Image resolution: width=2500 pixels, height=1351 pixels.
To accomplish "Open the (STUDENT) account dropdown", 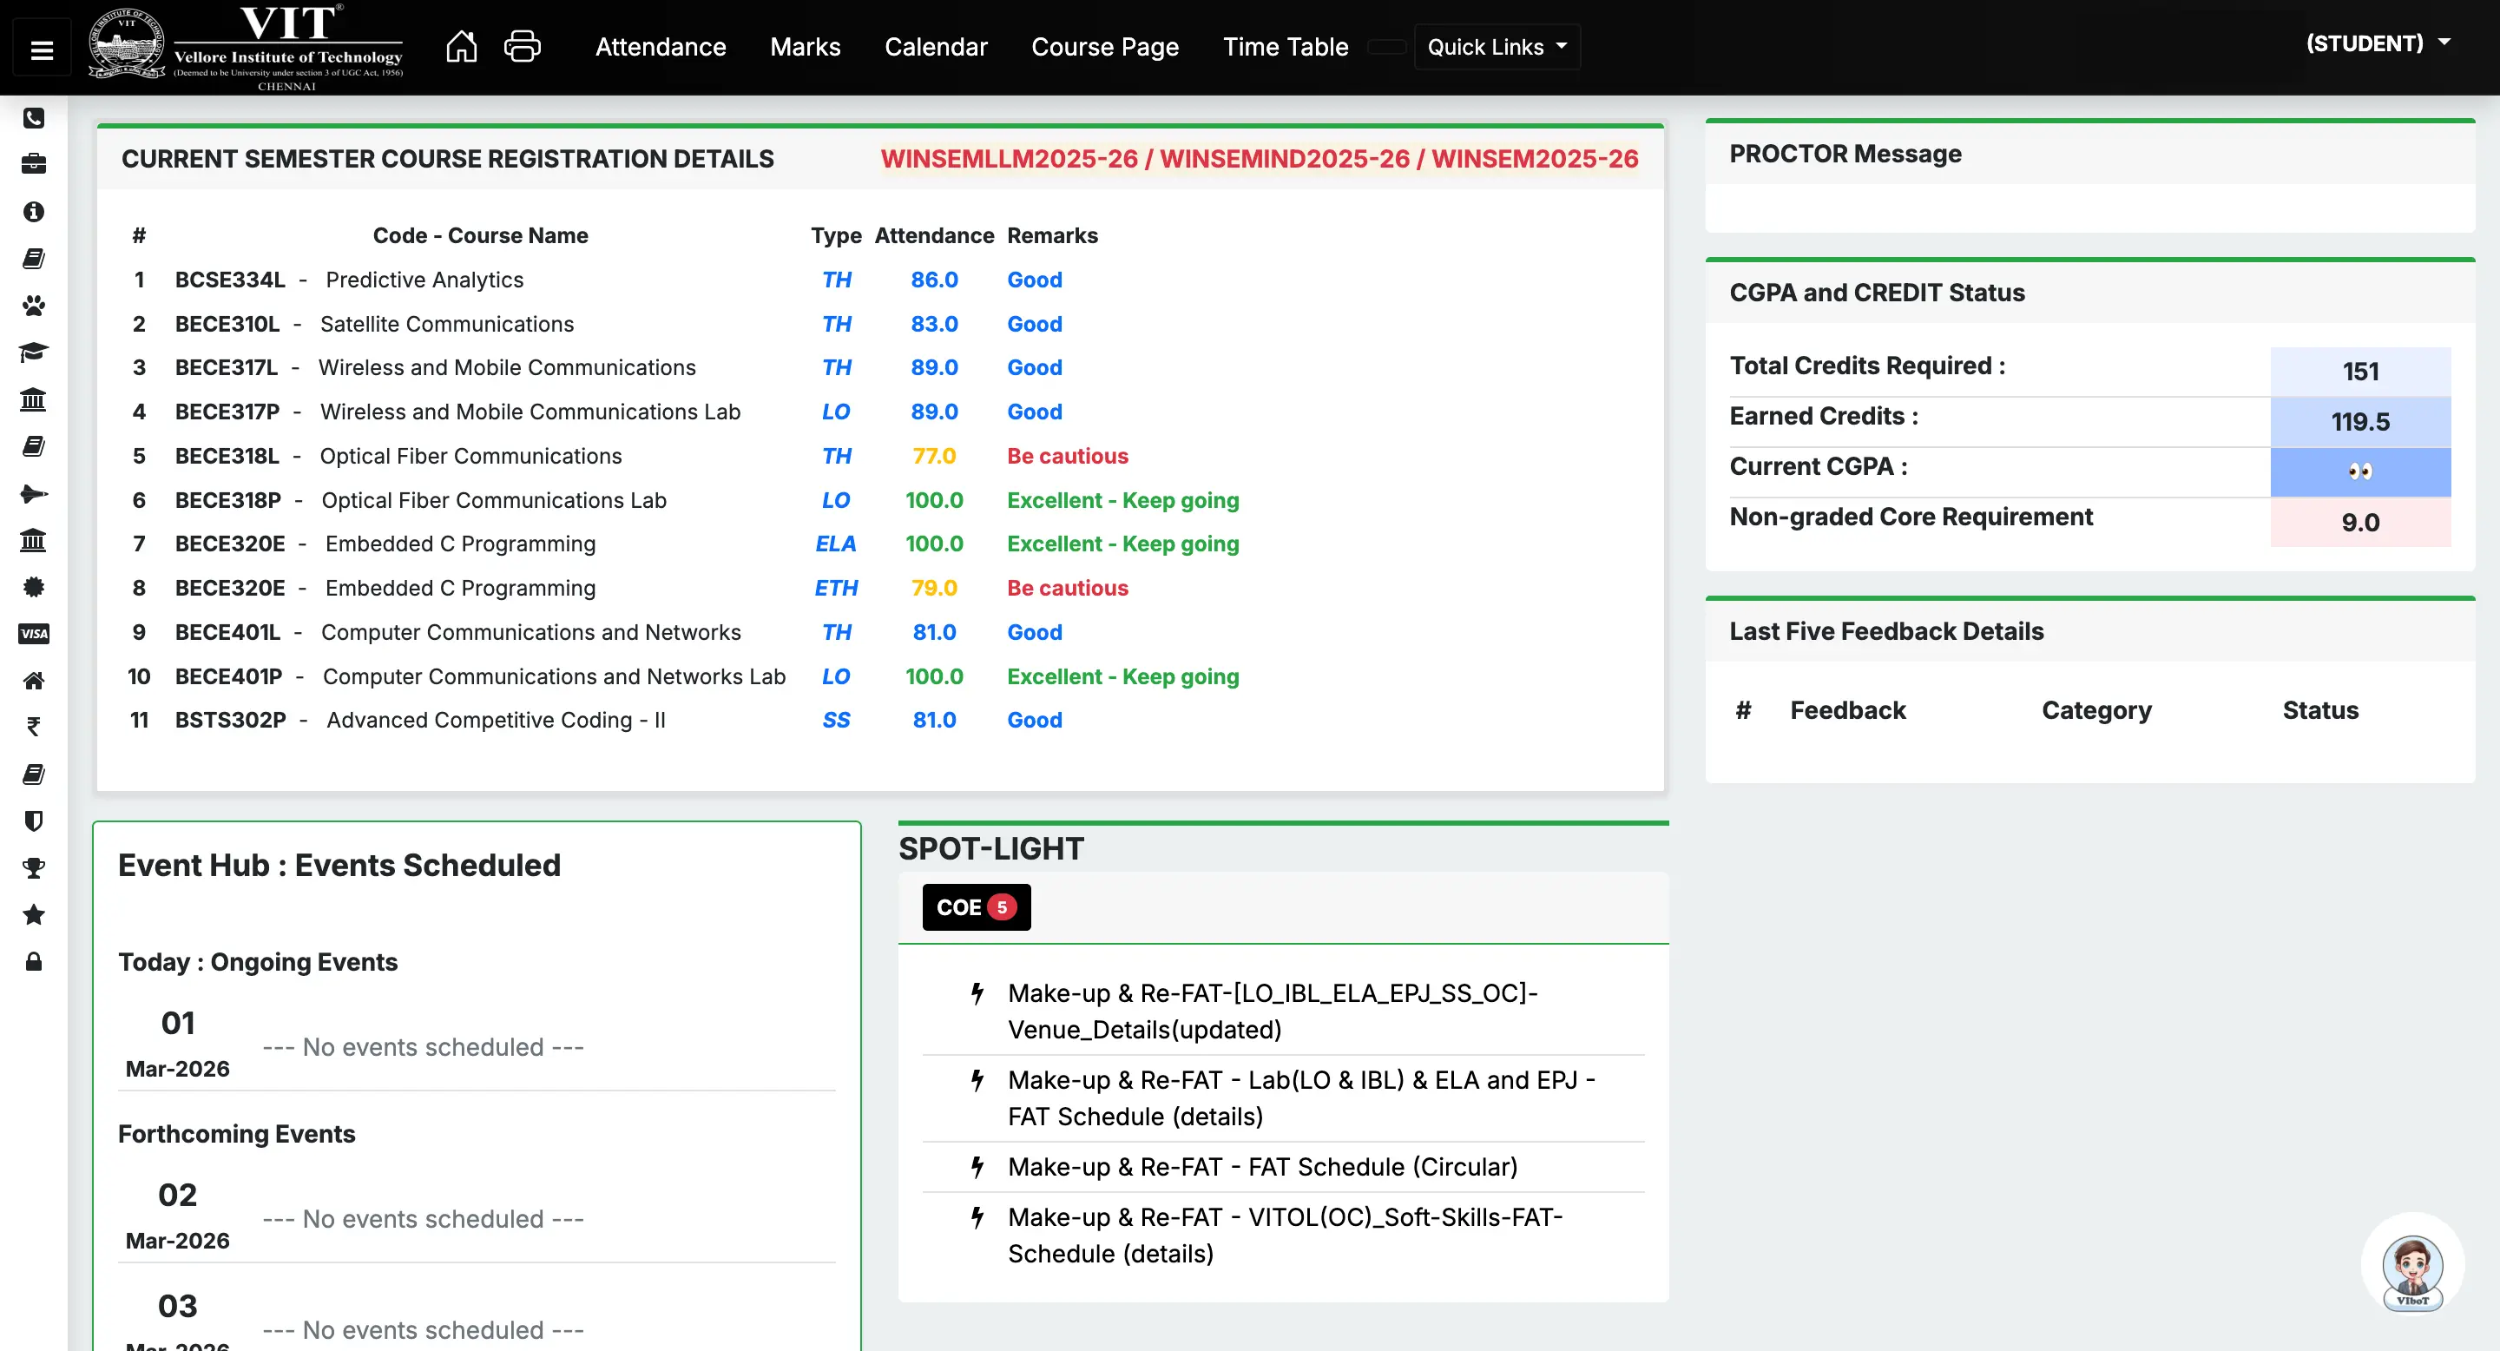I will click(2377, 43).
